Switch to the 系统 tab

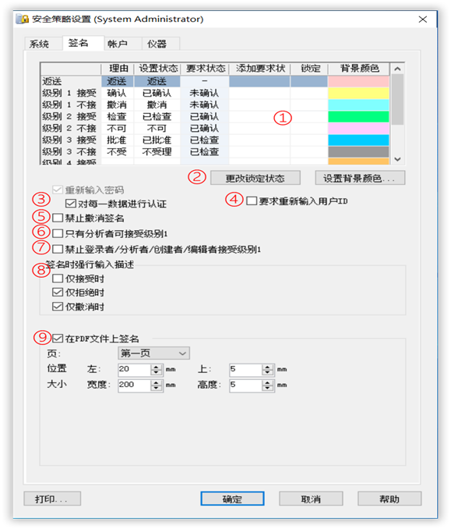click(39, 44)
